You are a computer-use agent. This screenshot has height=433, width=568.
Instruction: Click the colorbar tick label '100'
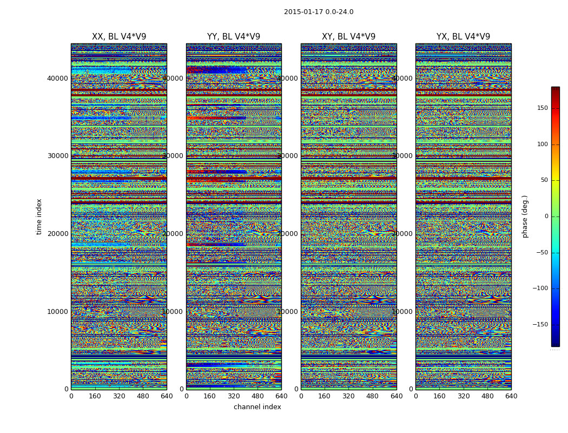pos(543,144)
